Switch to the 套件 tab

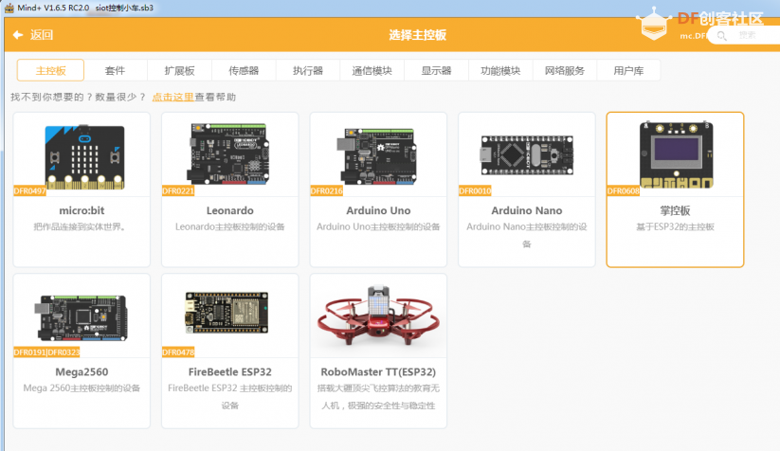click(115, 71)
